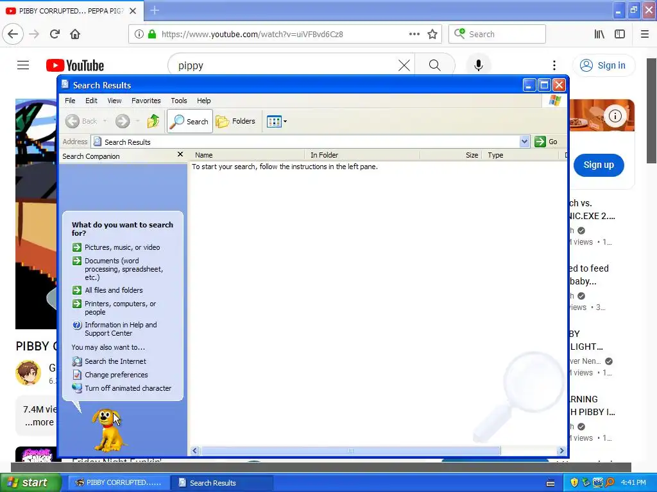This screenshot has width=657, height=492.
Task: Toggle the Folders toolbar button
Action: coord(235,121)
